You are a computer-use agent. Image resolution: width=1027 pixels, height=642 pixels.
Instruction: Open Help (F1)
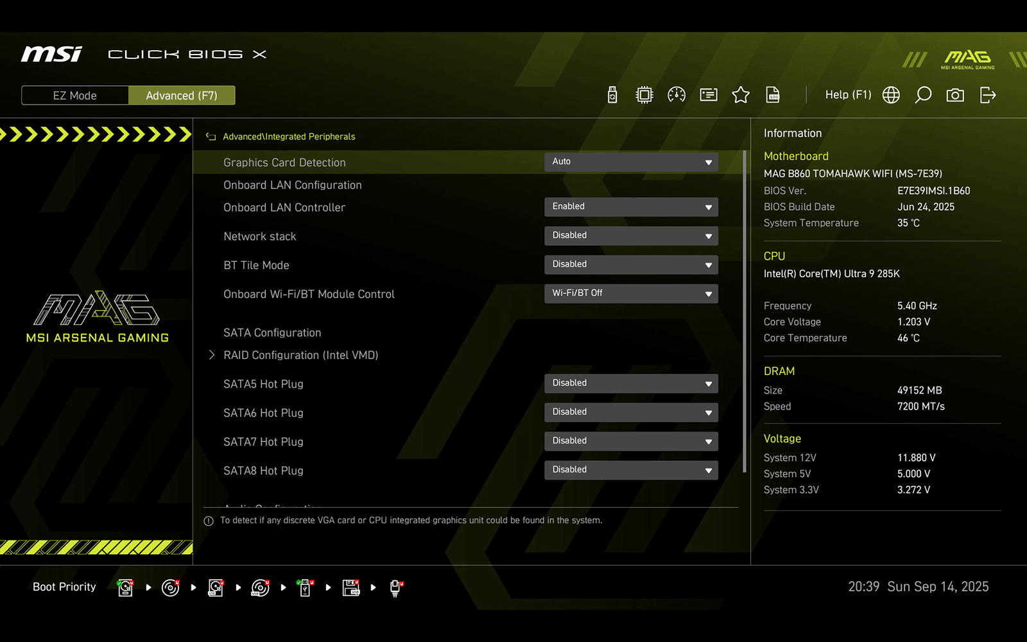(848, 95)
